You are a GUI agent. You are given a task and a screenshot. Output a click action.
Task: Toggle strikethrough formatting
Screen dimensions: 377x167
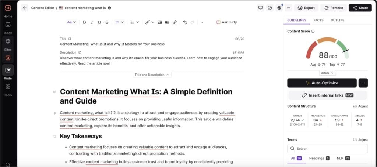point(107,22)
